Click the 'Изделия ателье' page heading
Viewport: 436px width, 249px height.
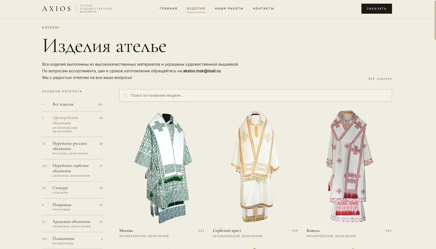(104, 46)
